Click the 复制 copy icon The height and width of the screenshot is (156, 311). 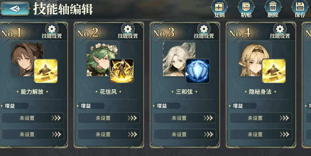(219, 9)
